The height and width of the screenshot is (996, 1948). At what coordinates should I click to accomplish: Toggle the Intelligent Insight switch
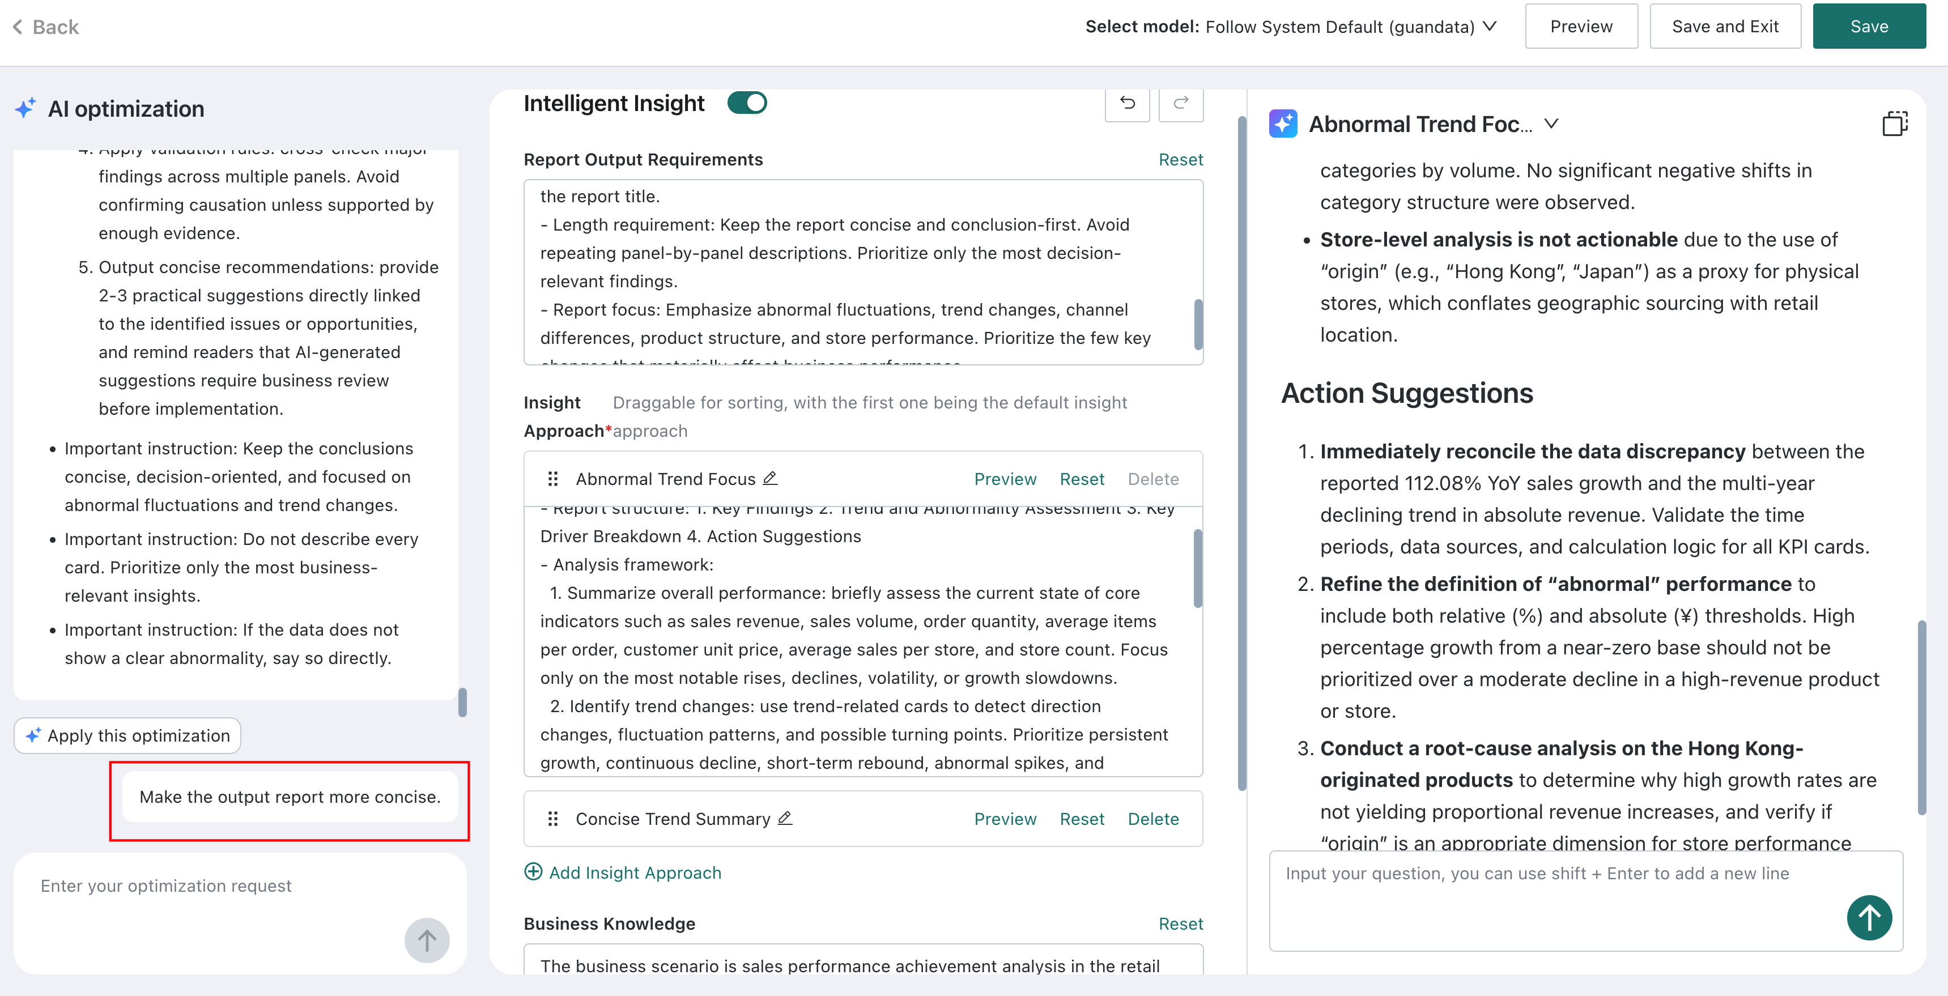[x=747, y=103]
